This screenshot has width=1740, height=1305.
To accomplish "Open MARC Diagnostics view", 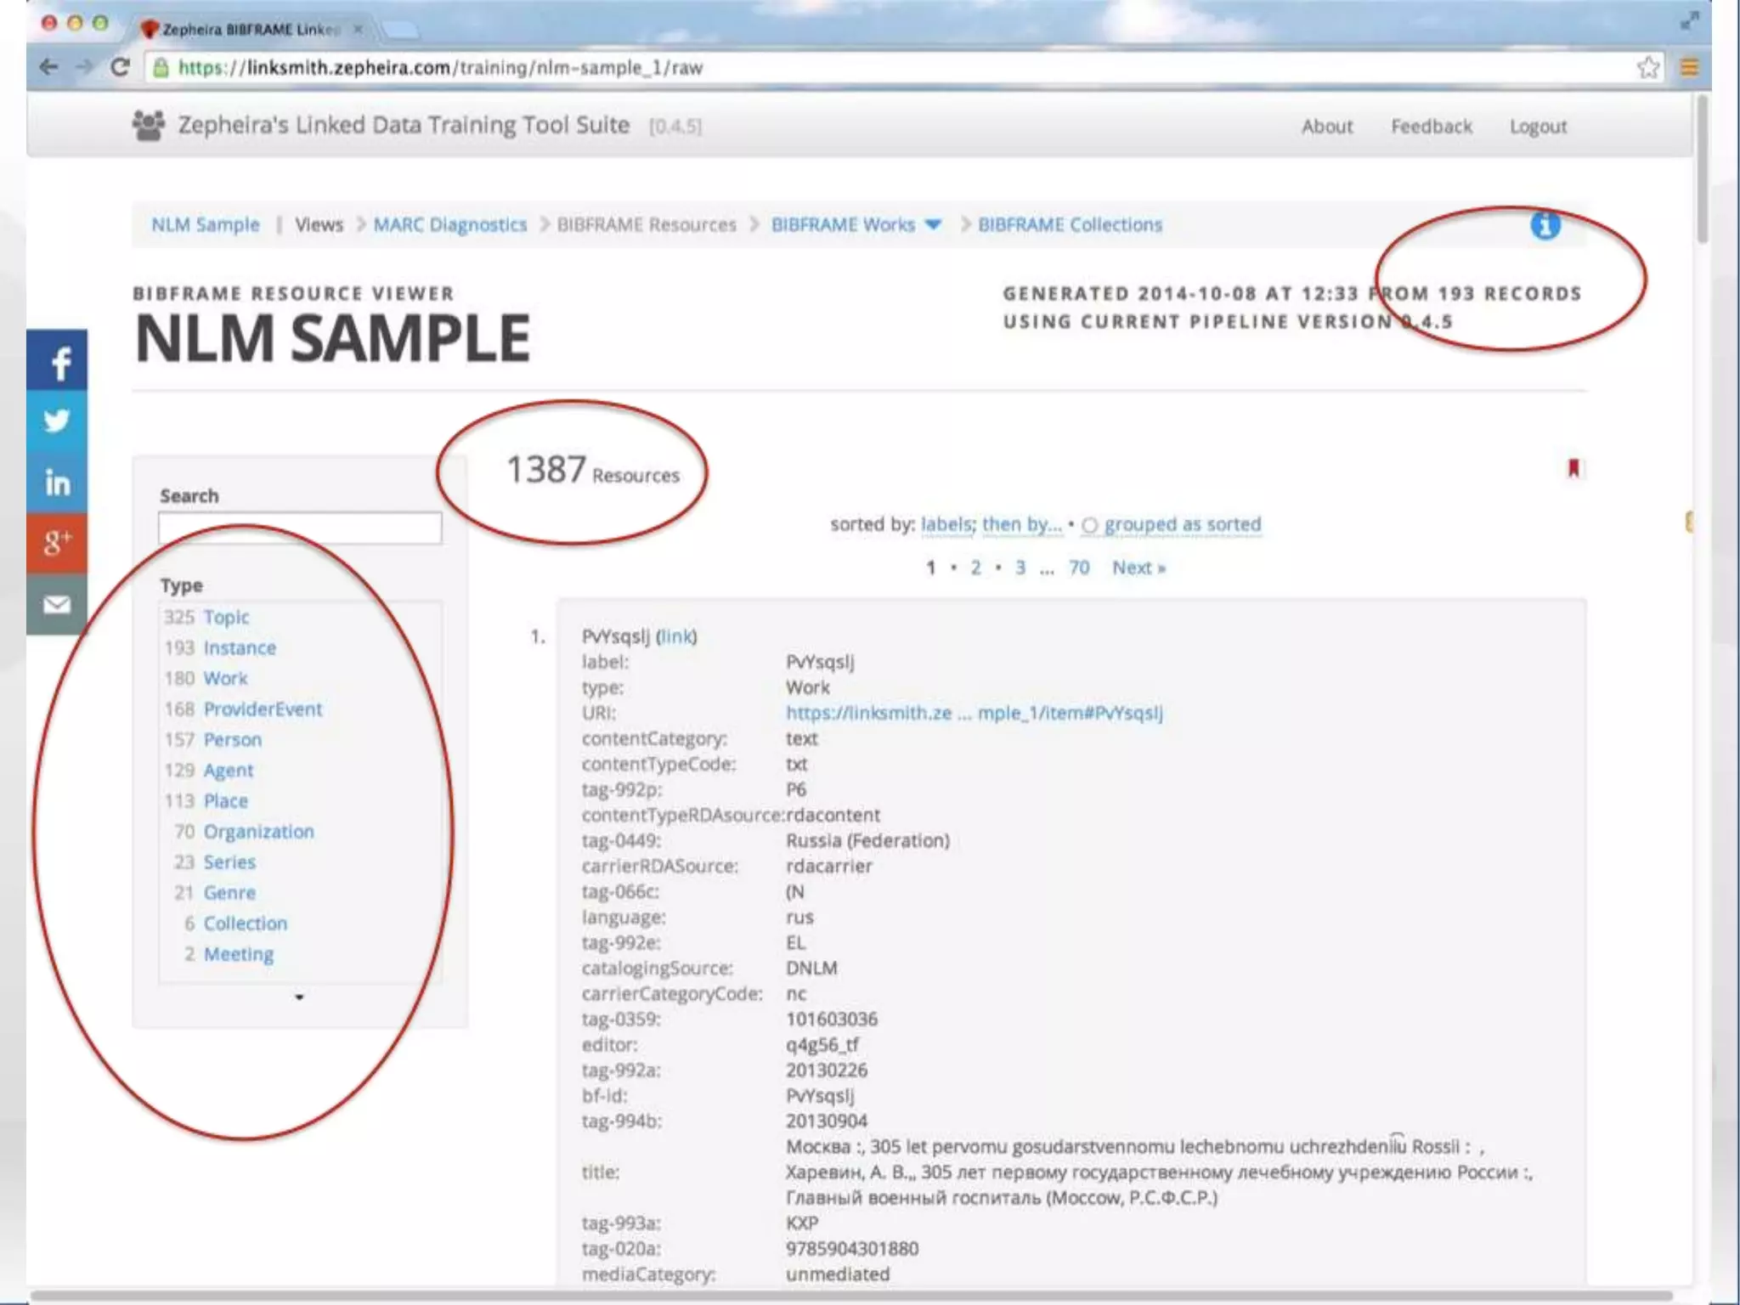I will click(449, 225).
